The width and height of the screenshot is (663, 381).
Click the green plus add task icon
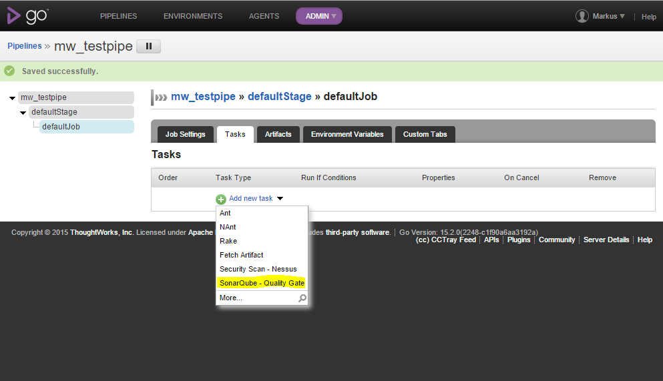[x=221, y=199]
